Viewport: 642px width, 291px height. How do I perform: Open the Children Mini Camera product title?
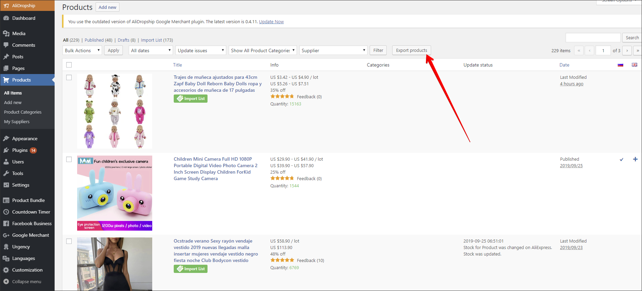point(216,169)
